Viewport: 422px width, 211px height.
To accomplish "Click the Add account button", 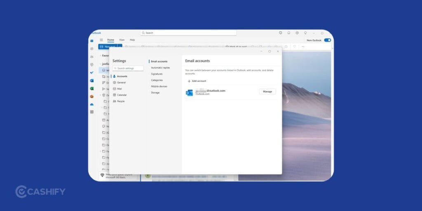I will tap(197, 81).
